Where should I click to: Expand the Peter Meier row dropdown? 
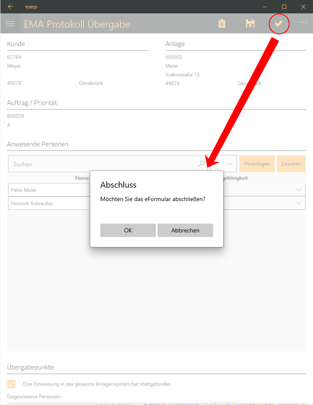click(299, 190)
